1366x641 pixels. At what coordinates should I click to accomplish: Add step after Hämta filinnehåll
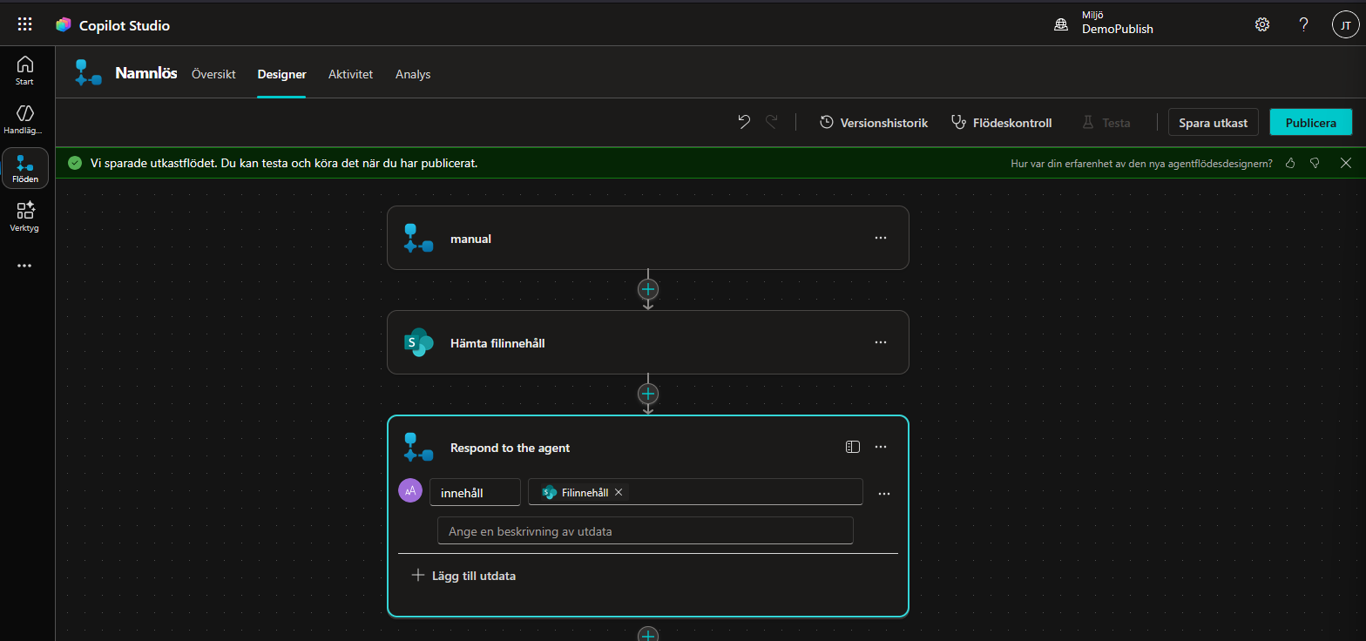pos(648,394)
